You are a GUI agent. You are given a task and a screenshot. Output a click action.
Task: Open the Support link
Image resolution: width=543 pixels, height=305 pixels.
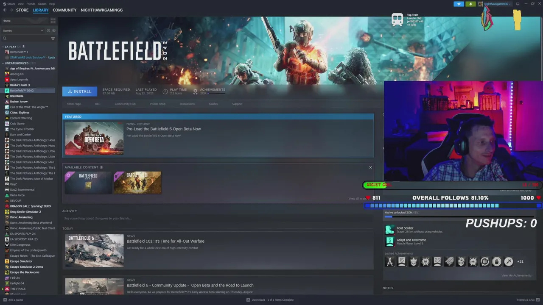(237, 104)
